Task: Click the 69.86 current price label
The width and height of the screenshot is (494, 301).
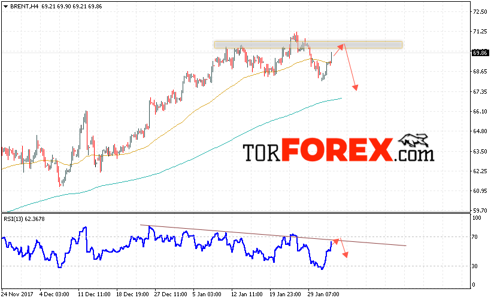Action: pos(480,53)
